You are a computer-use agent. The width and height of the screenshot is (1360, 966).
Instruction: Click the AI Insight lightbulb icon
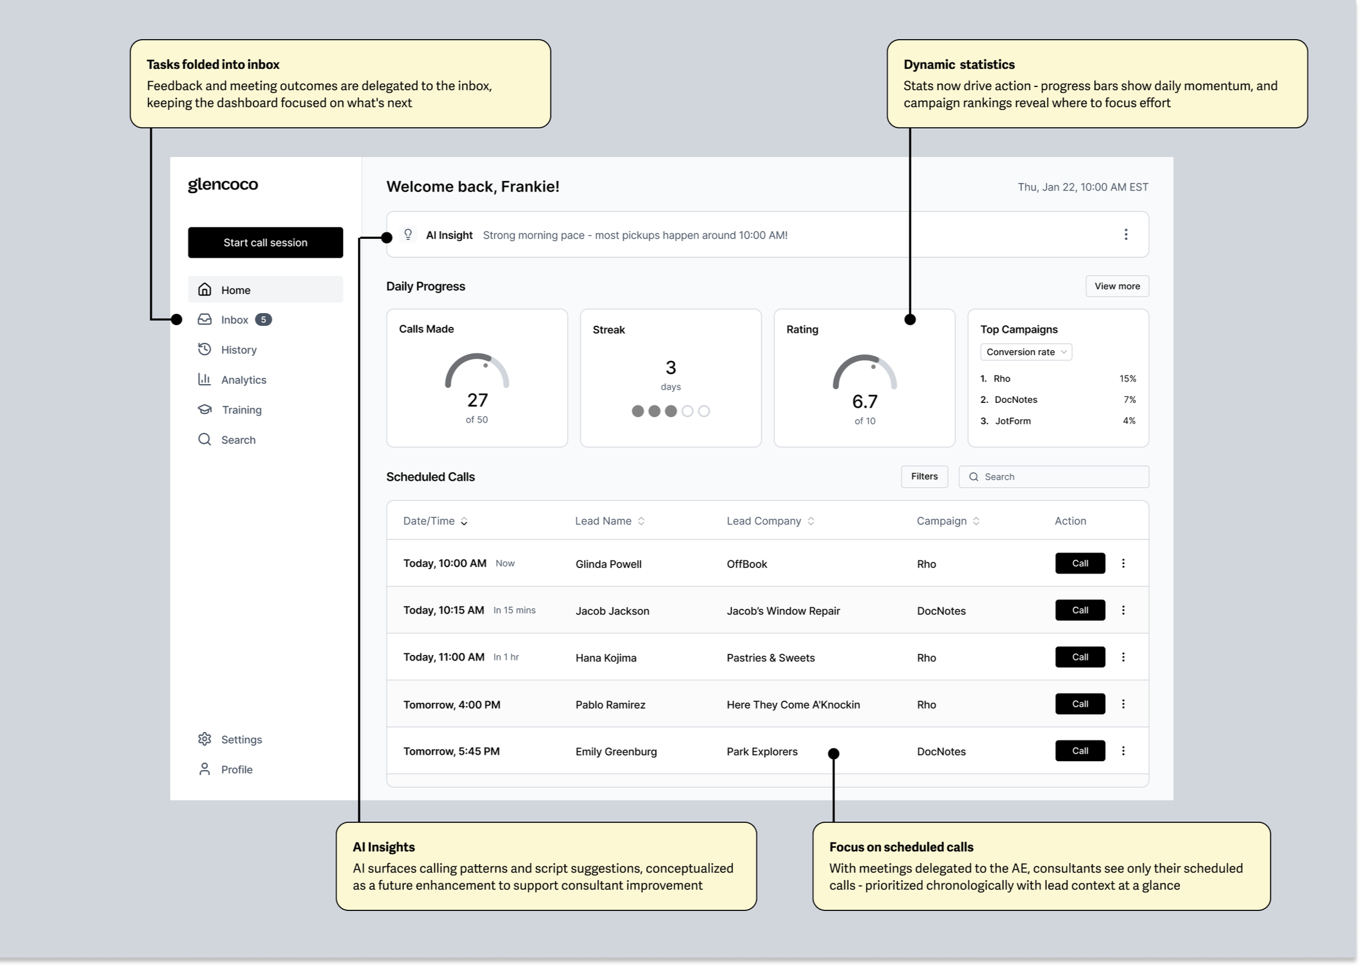[408, 234]
